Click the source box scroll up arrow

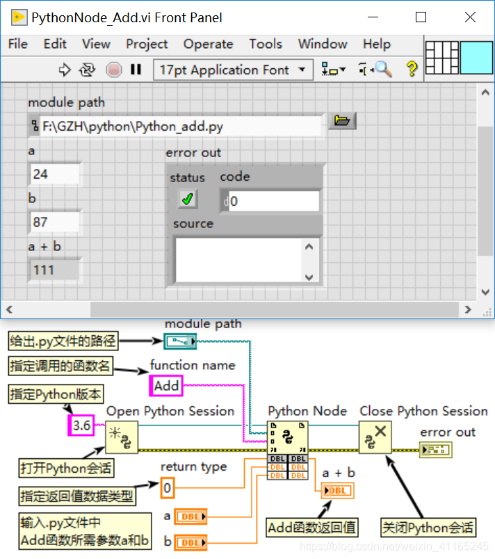tap(309, 247)
